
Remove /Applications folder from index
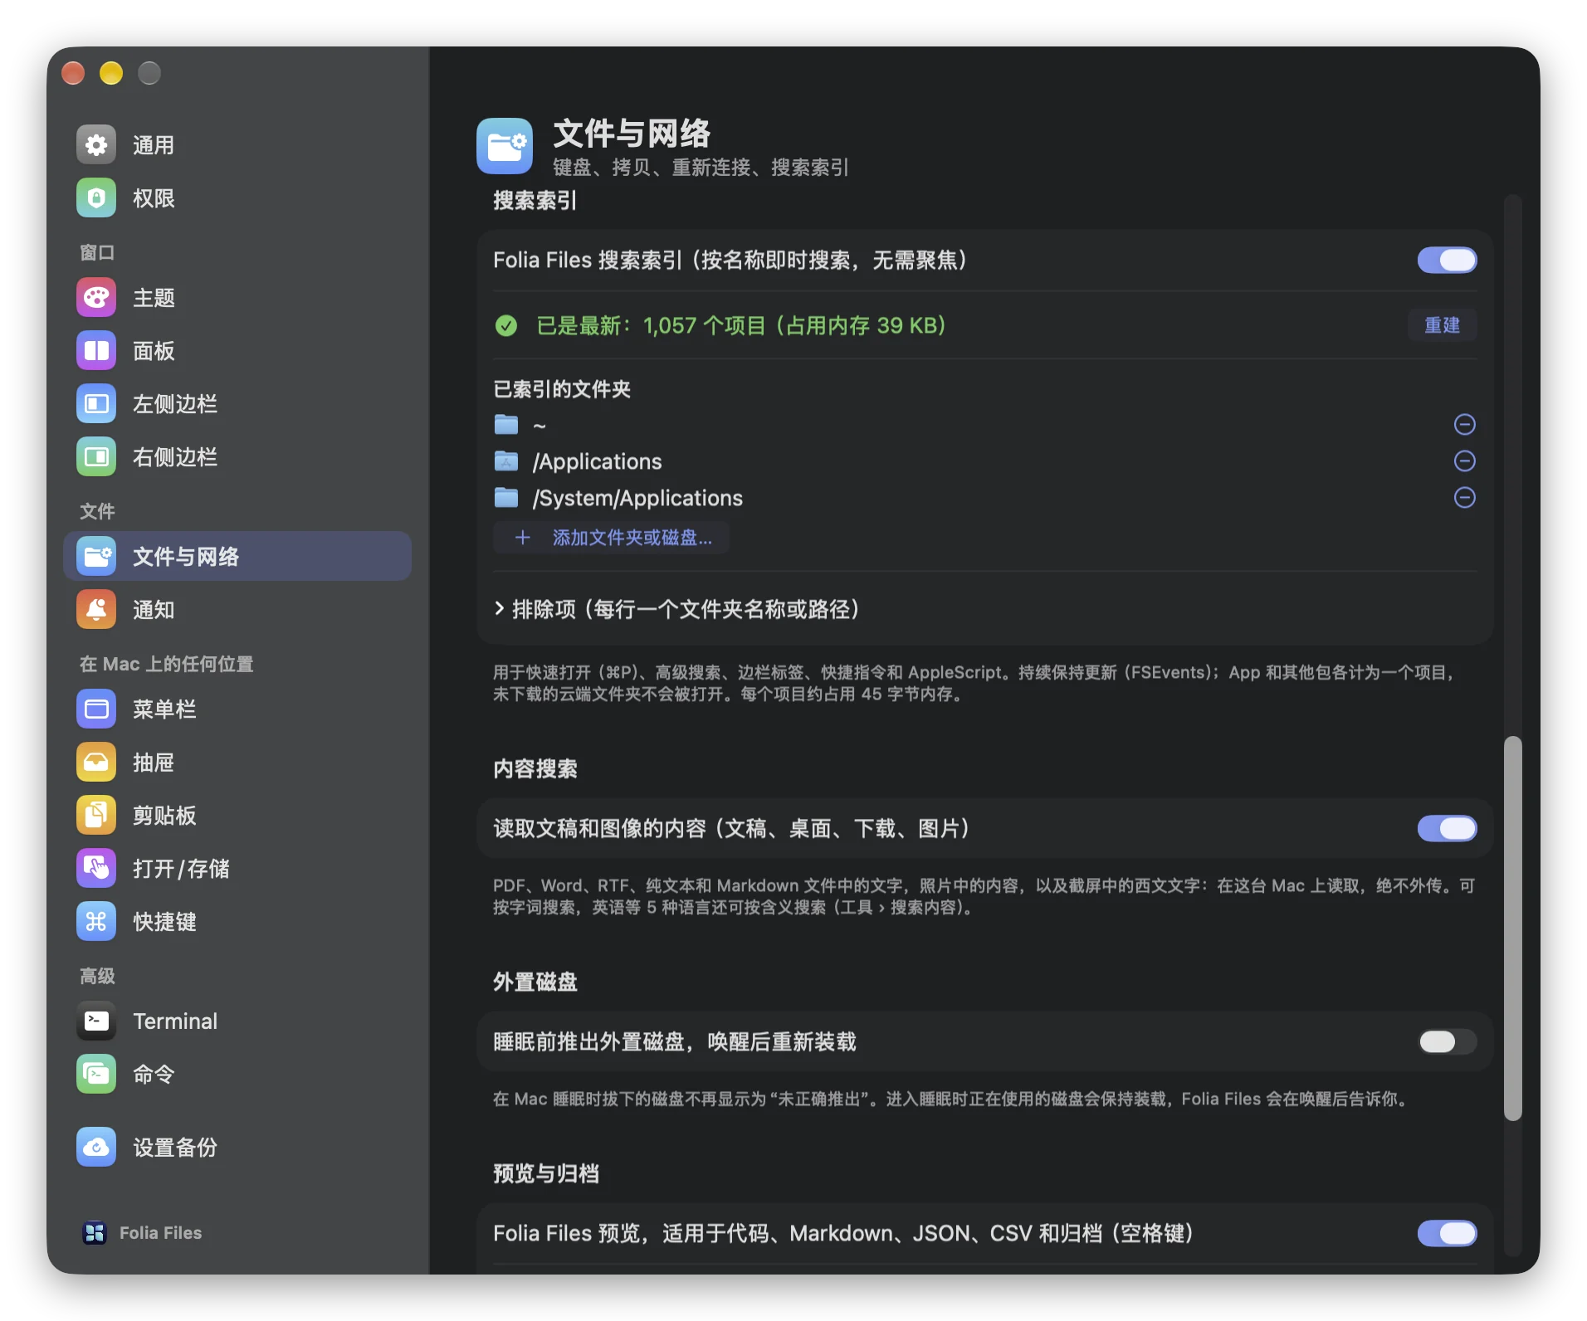click(x=1464, y=461)
